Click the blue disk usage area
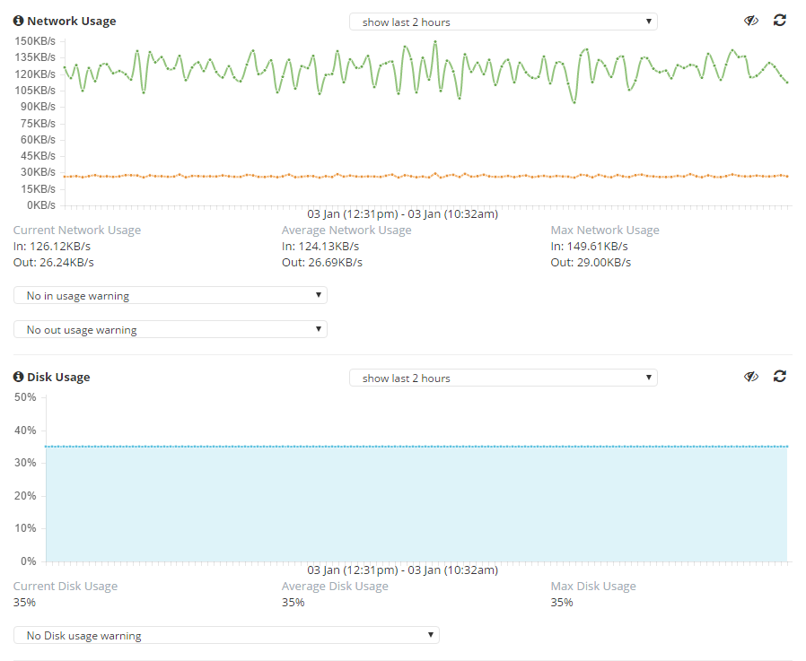 [416, 504]
